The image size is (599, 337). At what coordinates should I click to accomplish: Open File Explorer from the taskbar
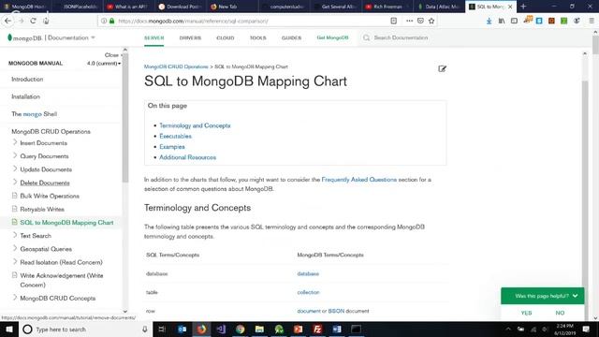(259, 329)
